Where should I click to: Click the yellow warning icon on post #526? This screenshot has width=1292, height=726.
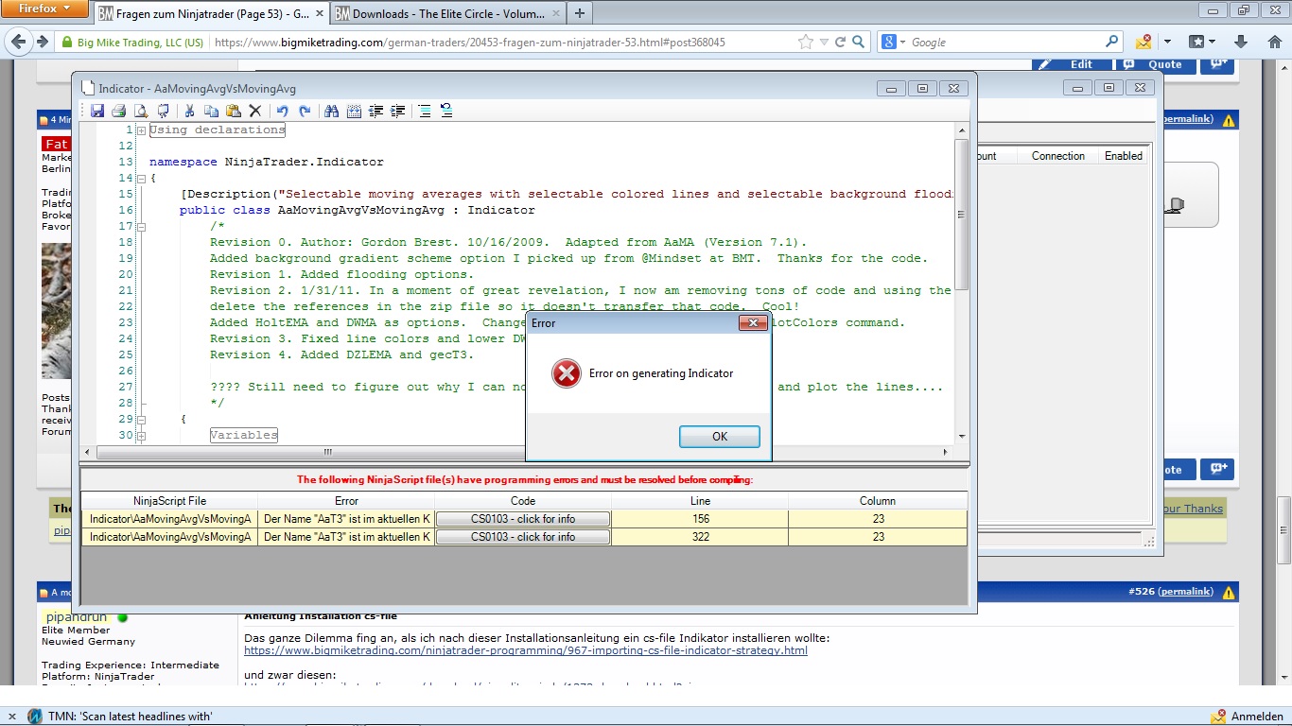coord(1229,593)
